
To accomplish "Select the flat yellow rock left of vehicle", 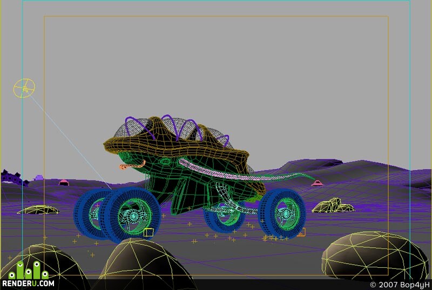I will tap(38, 210).
